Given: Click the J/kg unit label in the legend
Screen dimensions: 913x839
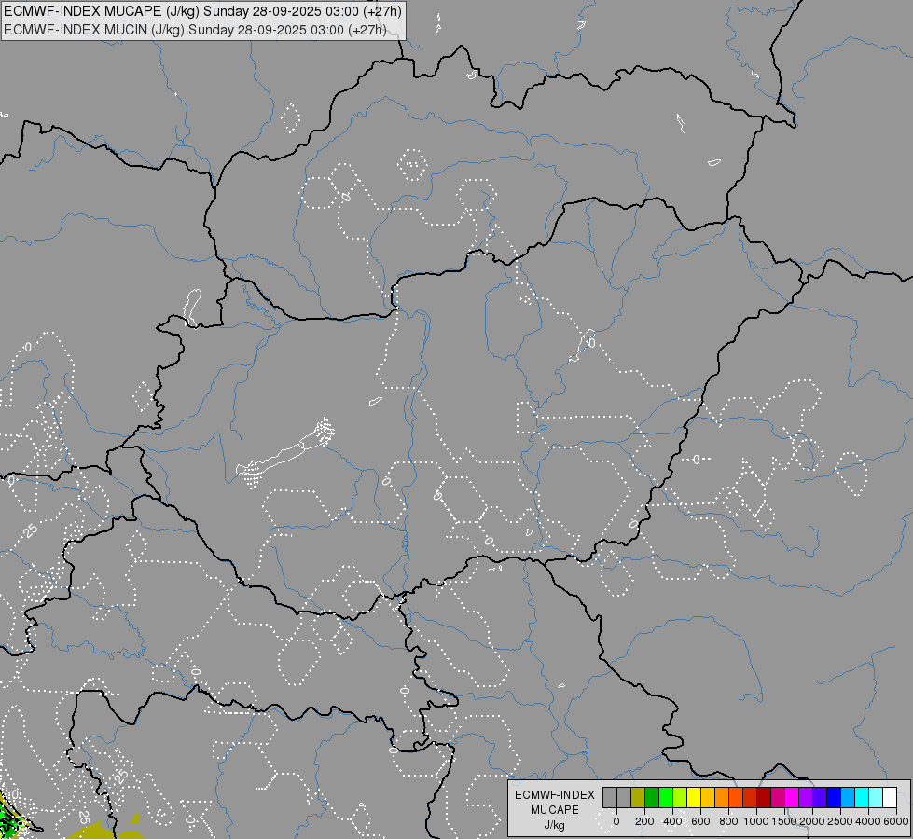Looking at the screenshot, I should tap(554, 825).
